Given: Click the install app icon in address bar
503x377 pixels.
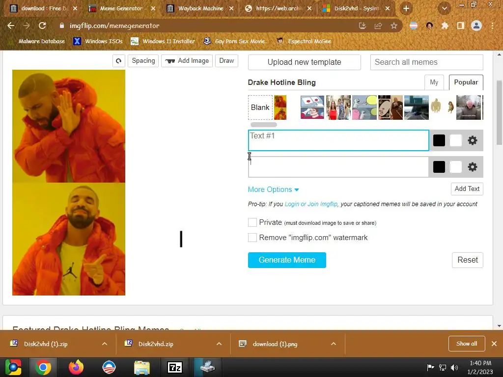Looking at the screenshot, I should pyautogui.click(x=363, y=26).
